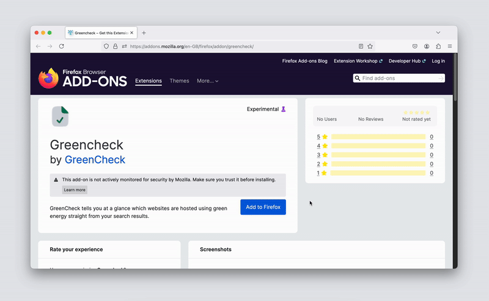This screenshot has height=301, width=489.
Task: Click the Add to Firefox button
Action: click(x=263, y=207)
